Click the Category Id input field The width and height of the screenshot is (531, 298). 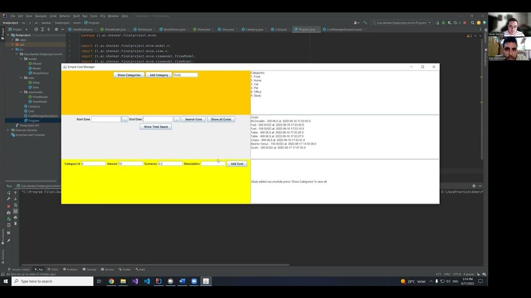(x=93, y=163)
